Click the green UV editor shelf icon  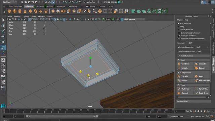(x=159, y=11)
